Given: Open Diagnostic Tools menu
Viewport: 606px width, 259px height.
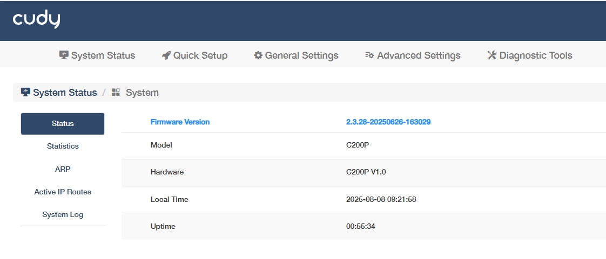Looking at the screenshot, I should [x=535, y=55].
